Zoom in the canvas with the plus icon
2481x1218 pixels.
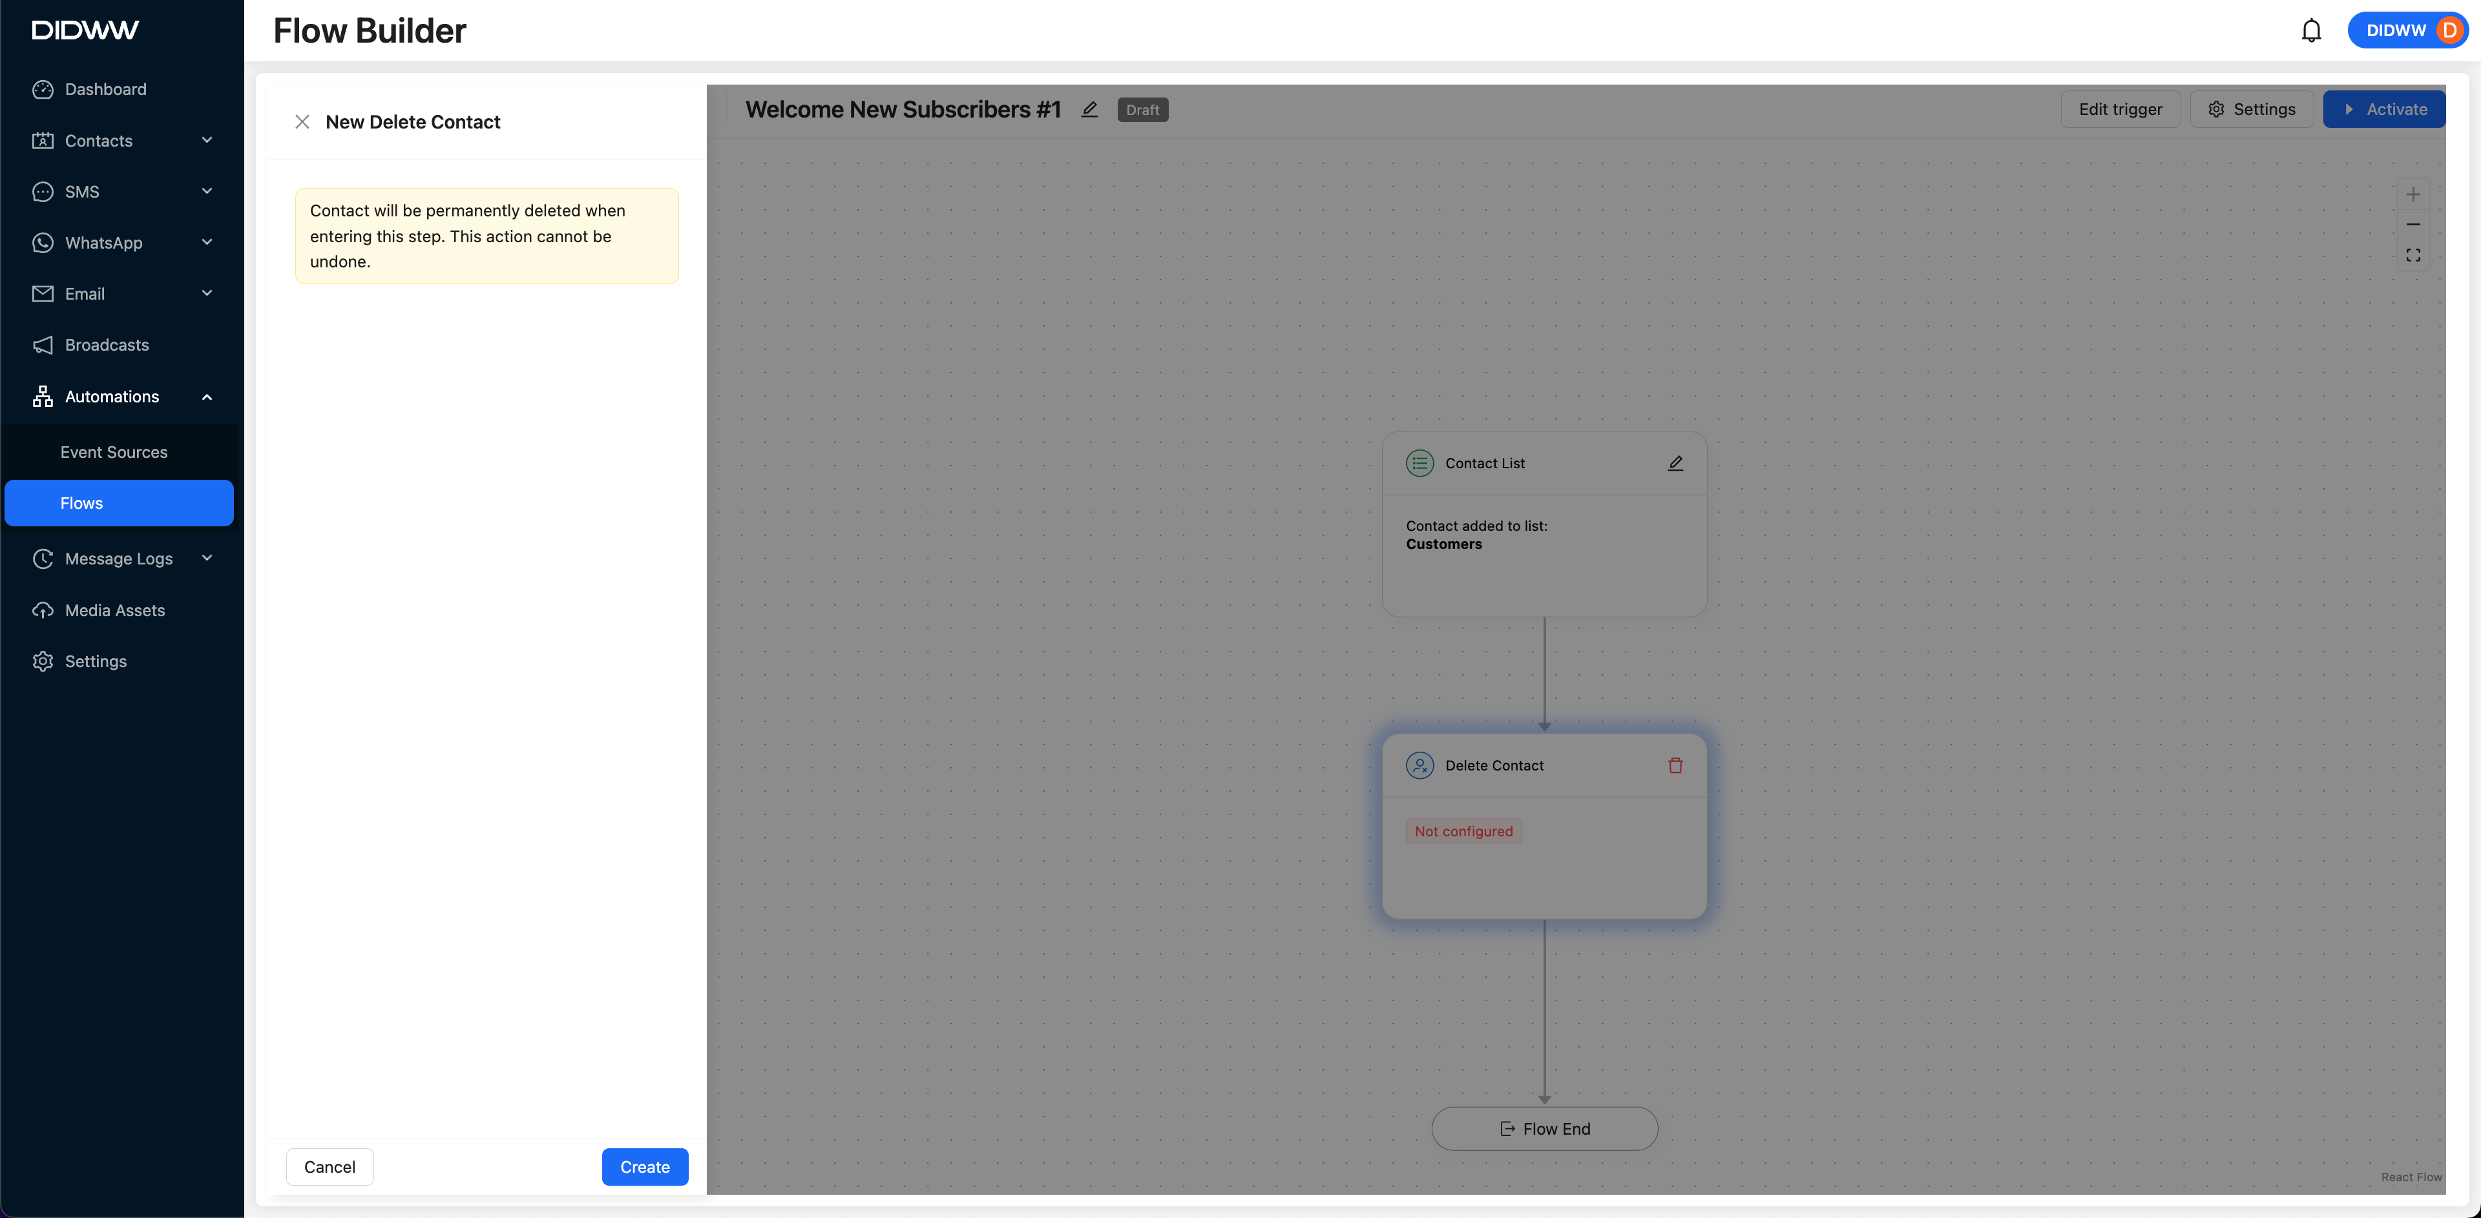pos(2413,194)
